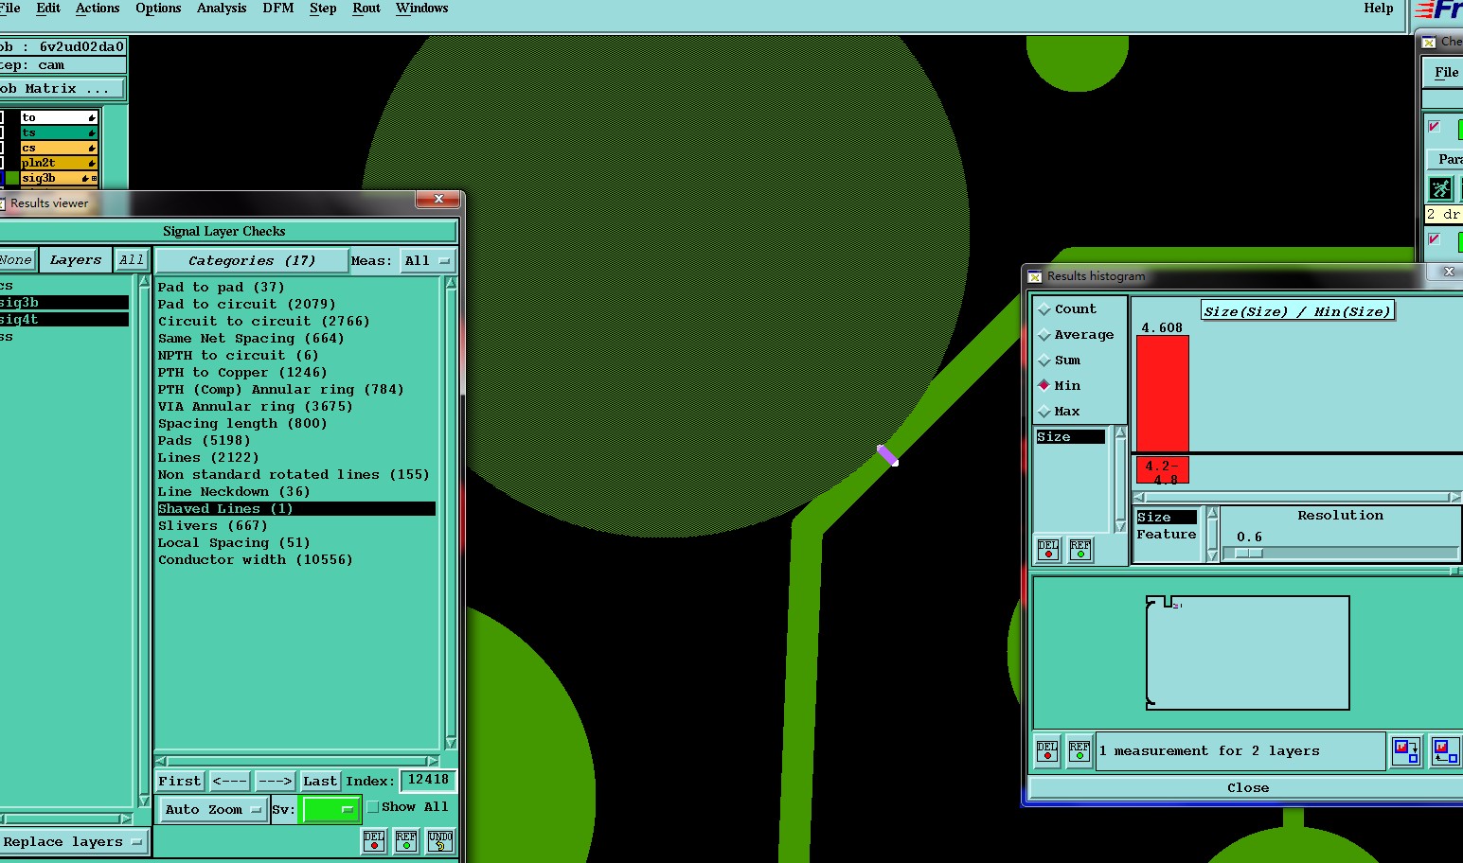Click previous result arrow button
Screen dimensions: 1463x863
click(230, 782)
